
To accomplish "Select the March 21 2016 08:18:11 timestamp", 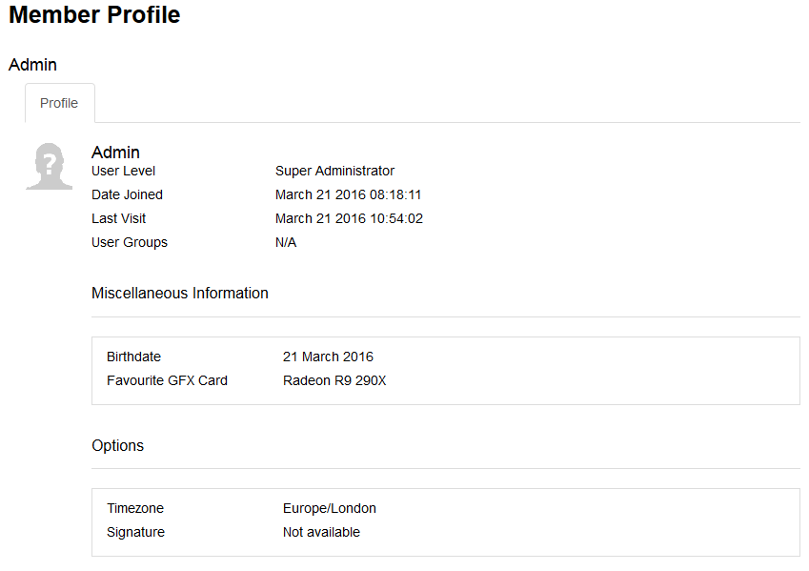I will pyautogui.click(x=348, y=194).
